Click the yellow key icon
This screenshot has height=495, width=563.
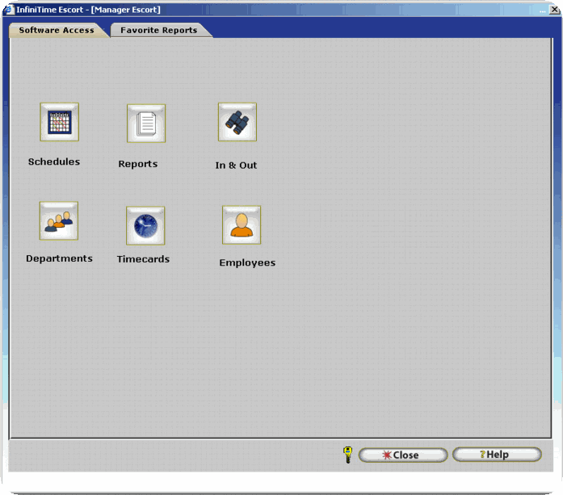point(347,455)
